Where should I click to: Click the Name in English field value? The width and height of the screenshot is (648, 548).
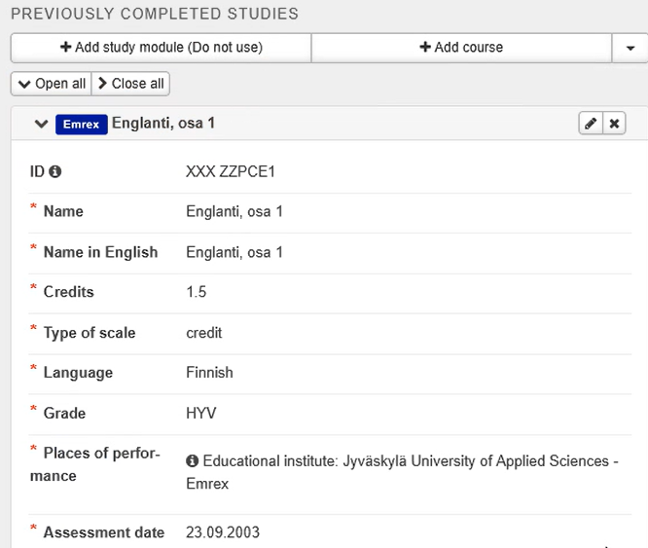coord(234,252)
